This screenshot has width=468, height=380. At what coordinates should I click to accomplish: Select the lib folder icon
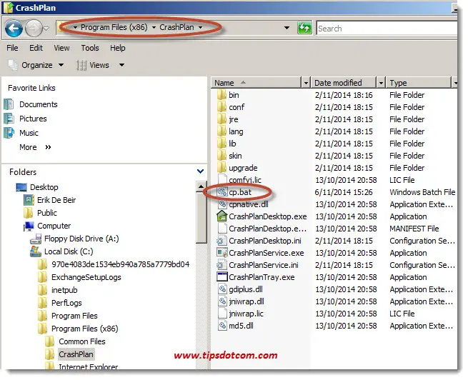221,144
